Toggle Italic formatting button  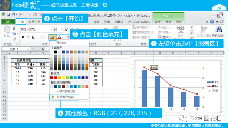[x=28, y=37]
